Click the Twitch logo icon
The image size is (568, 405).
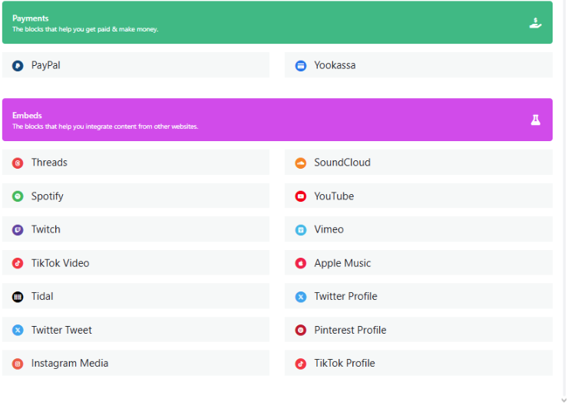18,229
